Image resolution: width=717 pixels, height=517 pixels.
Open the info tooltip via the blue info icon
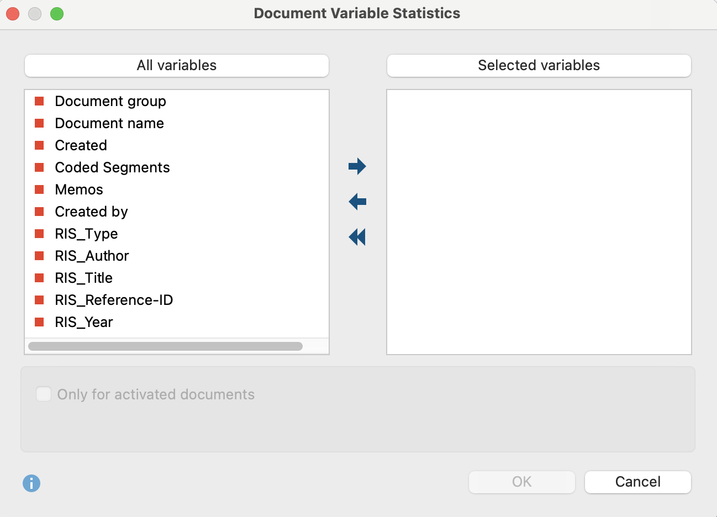[x=31, y=483]
